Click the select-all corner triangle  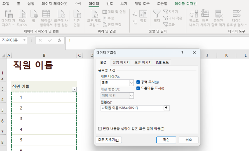click(4, 55)
